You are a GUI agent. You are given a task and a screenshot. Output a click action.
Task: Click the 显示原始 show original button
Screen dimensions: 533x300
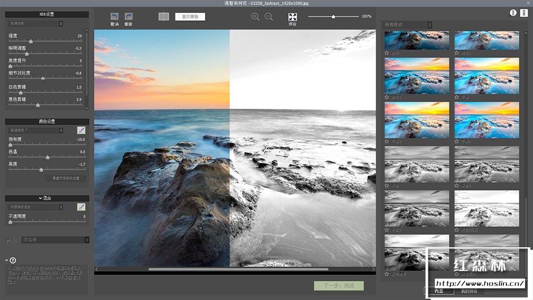point(190,16)
